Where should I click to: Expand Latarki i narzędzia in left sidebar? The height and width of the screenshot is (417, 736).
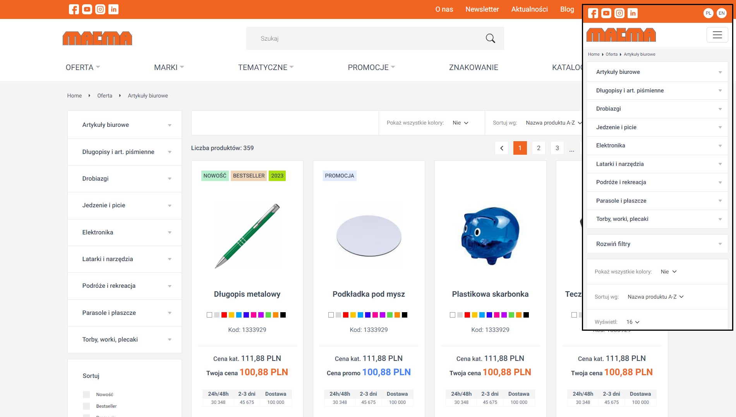click(125, 259)
